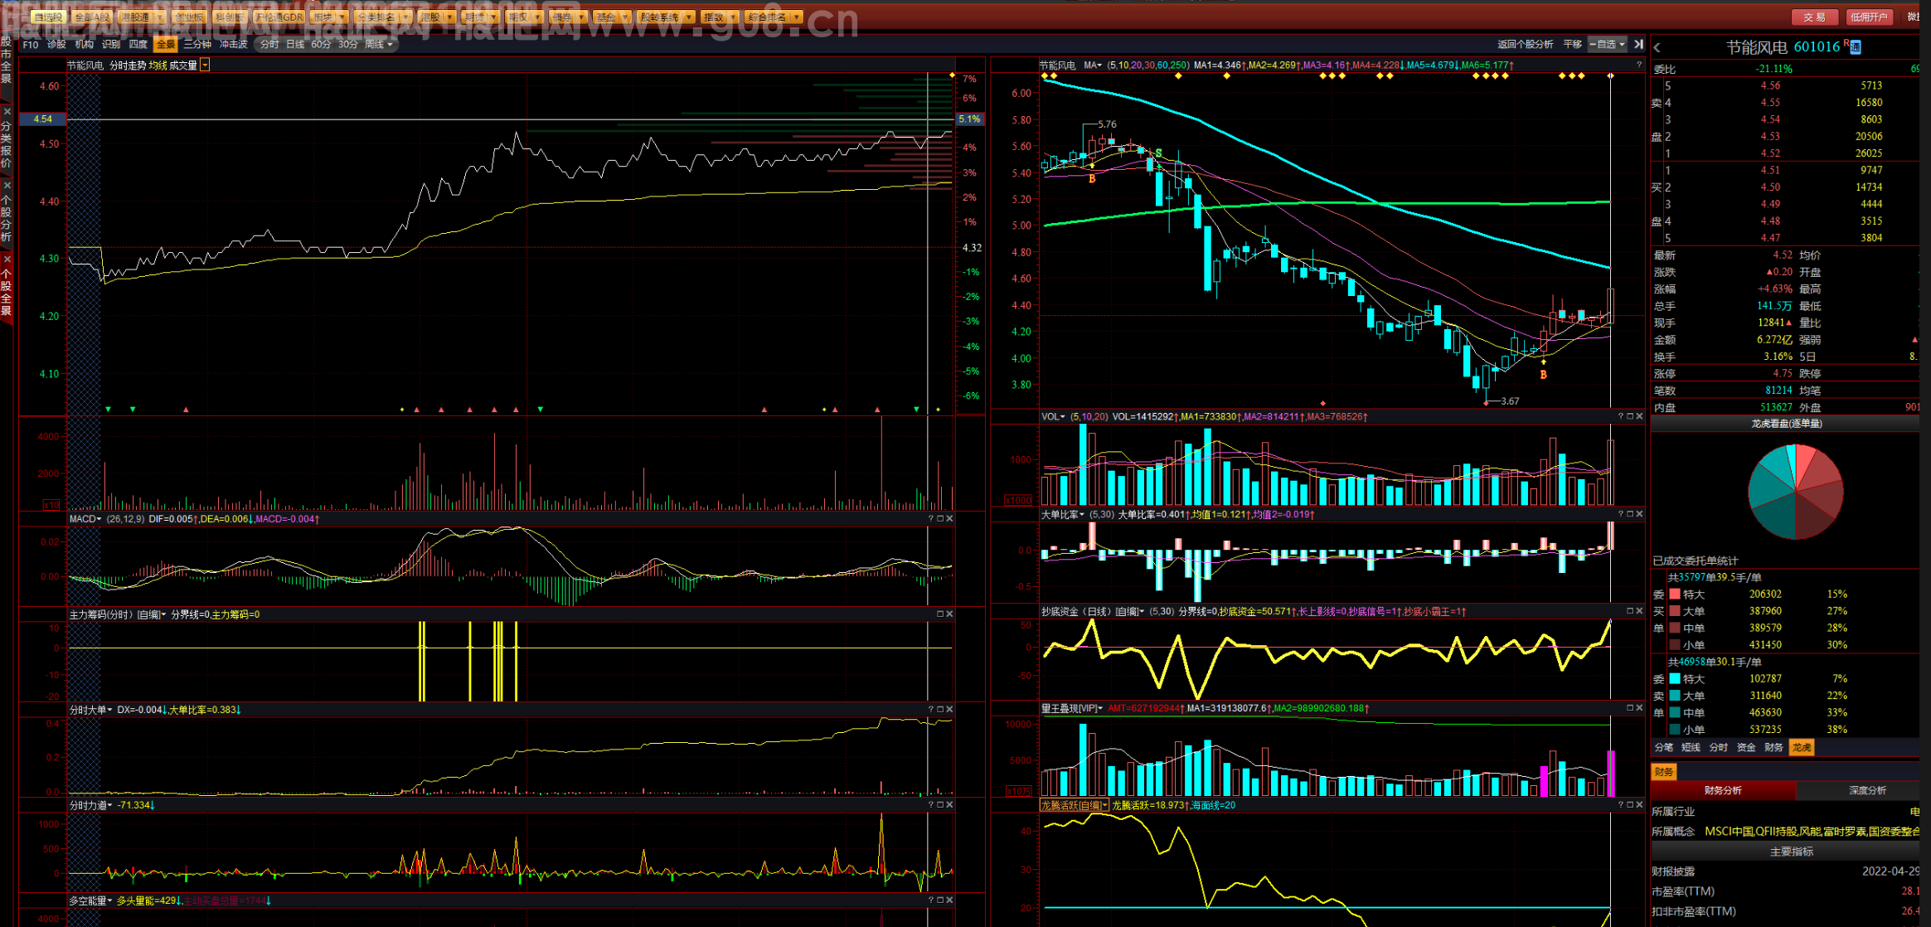Open the F10 company info
Image resolution: width=1931 pixels, height=927 pixels.
(x=31, y=44)
